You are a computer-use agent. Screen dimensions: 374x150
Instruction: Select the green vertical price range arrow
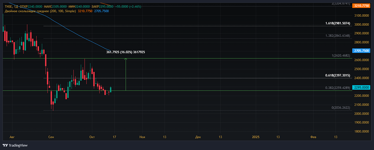coord(126,74)
